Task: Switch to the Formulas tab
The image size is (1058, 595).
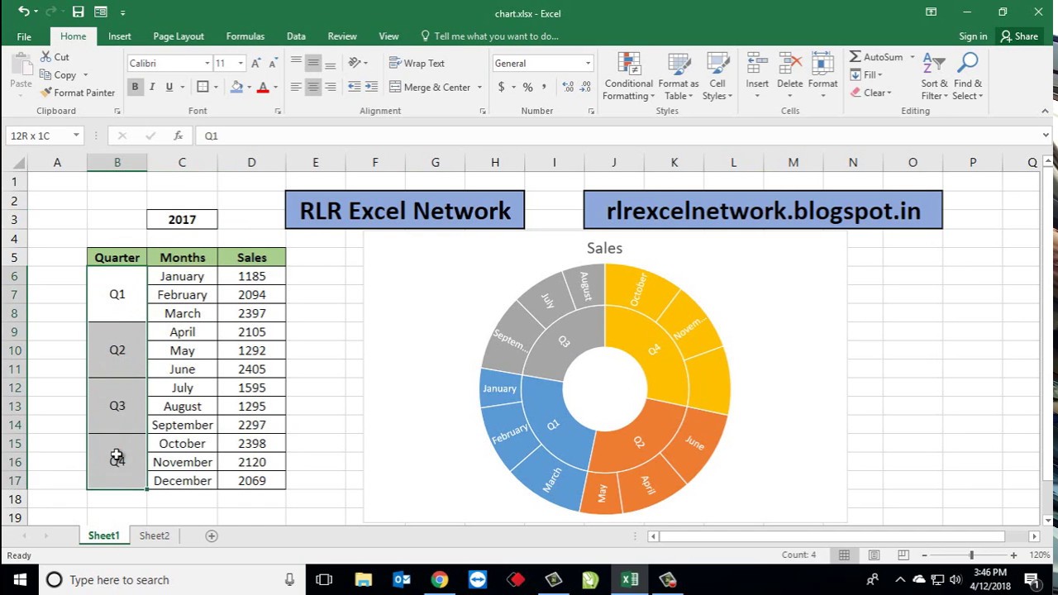Action: tap(245, 36)
